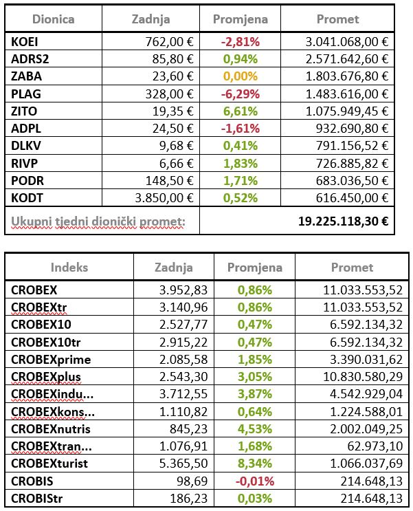Click the Dionica column header
Viewport: 413px width, 511px height.
click(54, 19)
